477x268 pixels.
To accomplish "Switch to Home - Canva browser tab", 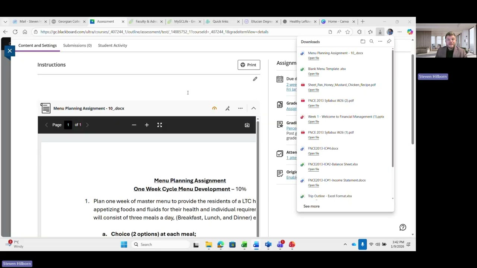I will coord(338,22).
